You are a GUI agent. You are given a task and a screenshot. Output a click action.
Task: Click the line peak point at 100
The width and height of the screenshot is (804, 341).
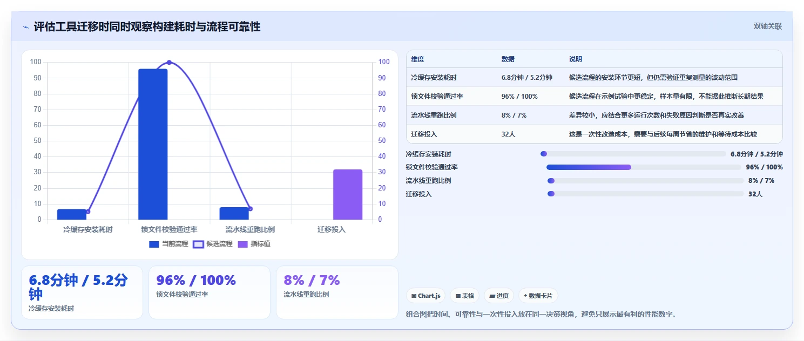[x=169, y=63]
